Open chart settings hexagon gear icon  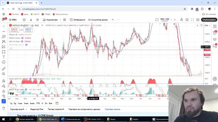[x=187, y=20]
